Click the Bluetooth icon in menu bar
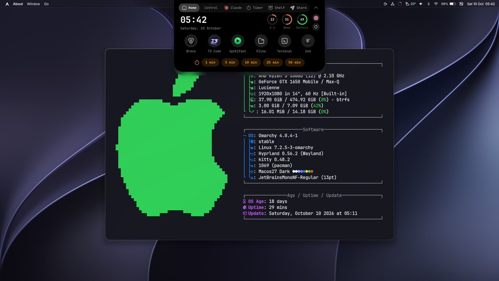This screenshot has width=499, height=281. [x=428, y=4]
